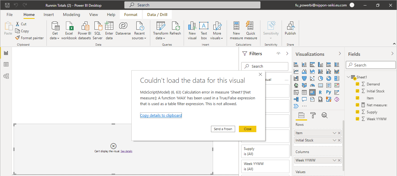The width and height of the screenshot is (397, 176).
Task: Choose the Matrix visualization
Action: click(312, 92)
